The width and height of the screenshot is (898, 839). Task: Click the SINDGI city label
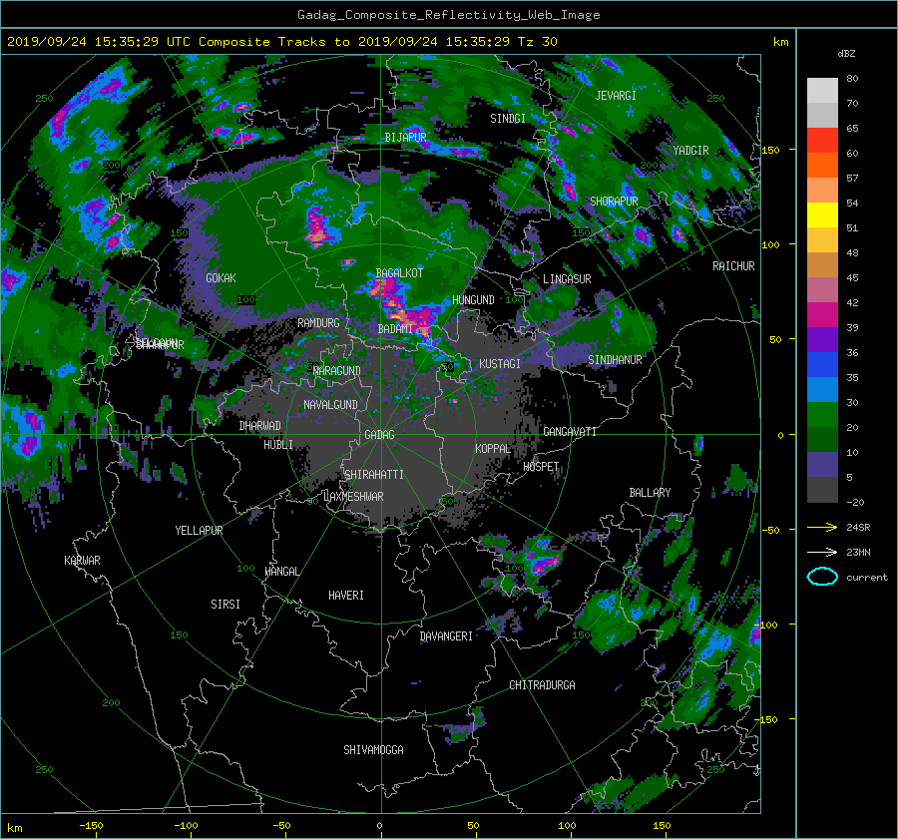[508, 119]
